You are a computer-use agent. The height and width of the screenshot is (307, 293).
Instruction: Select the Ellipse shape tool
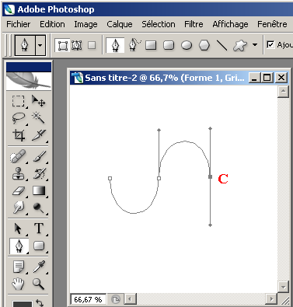[187, 46]
